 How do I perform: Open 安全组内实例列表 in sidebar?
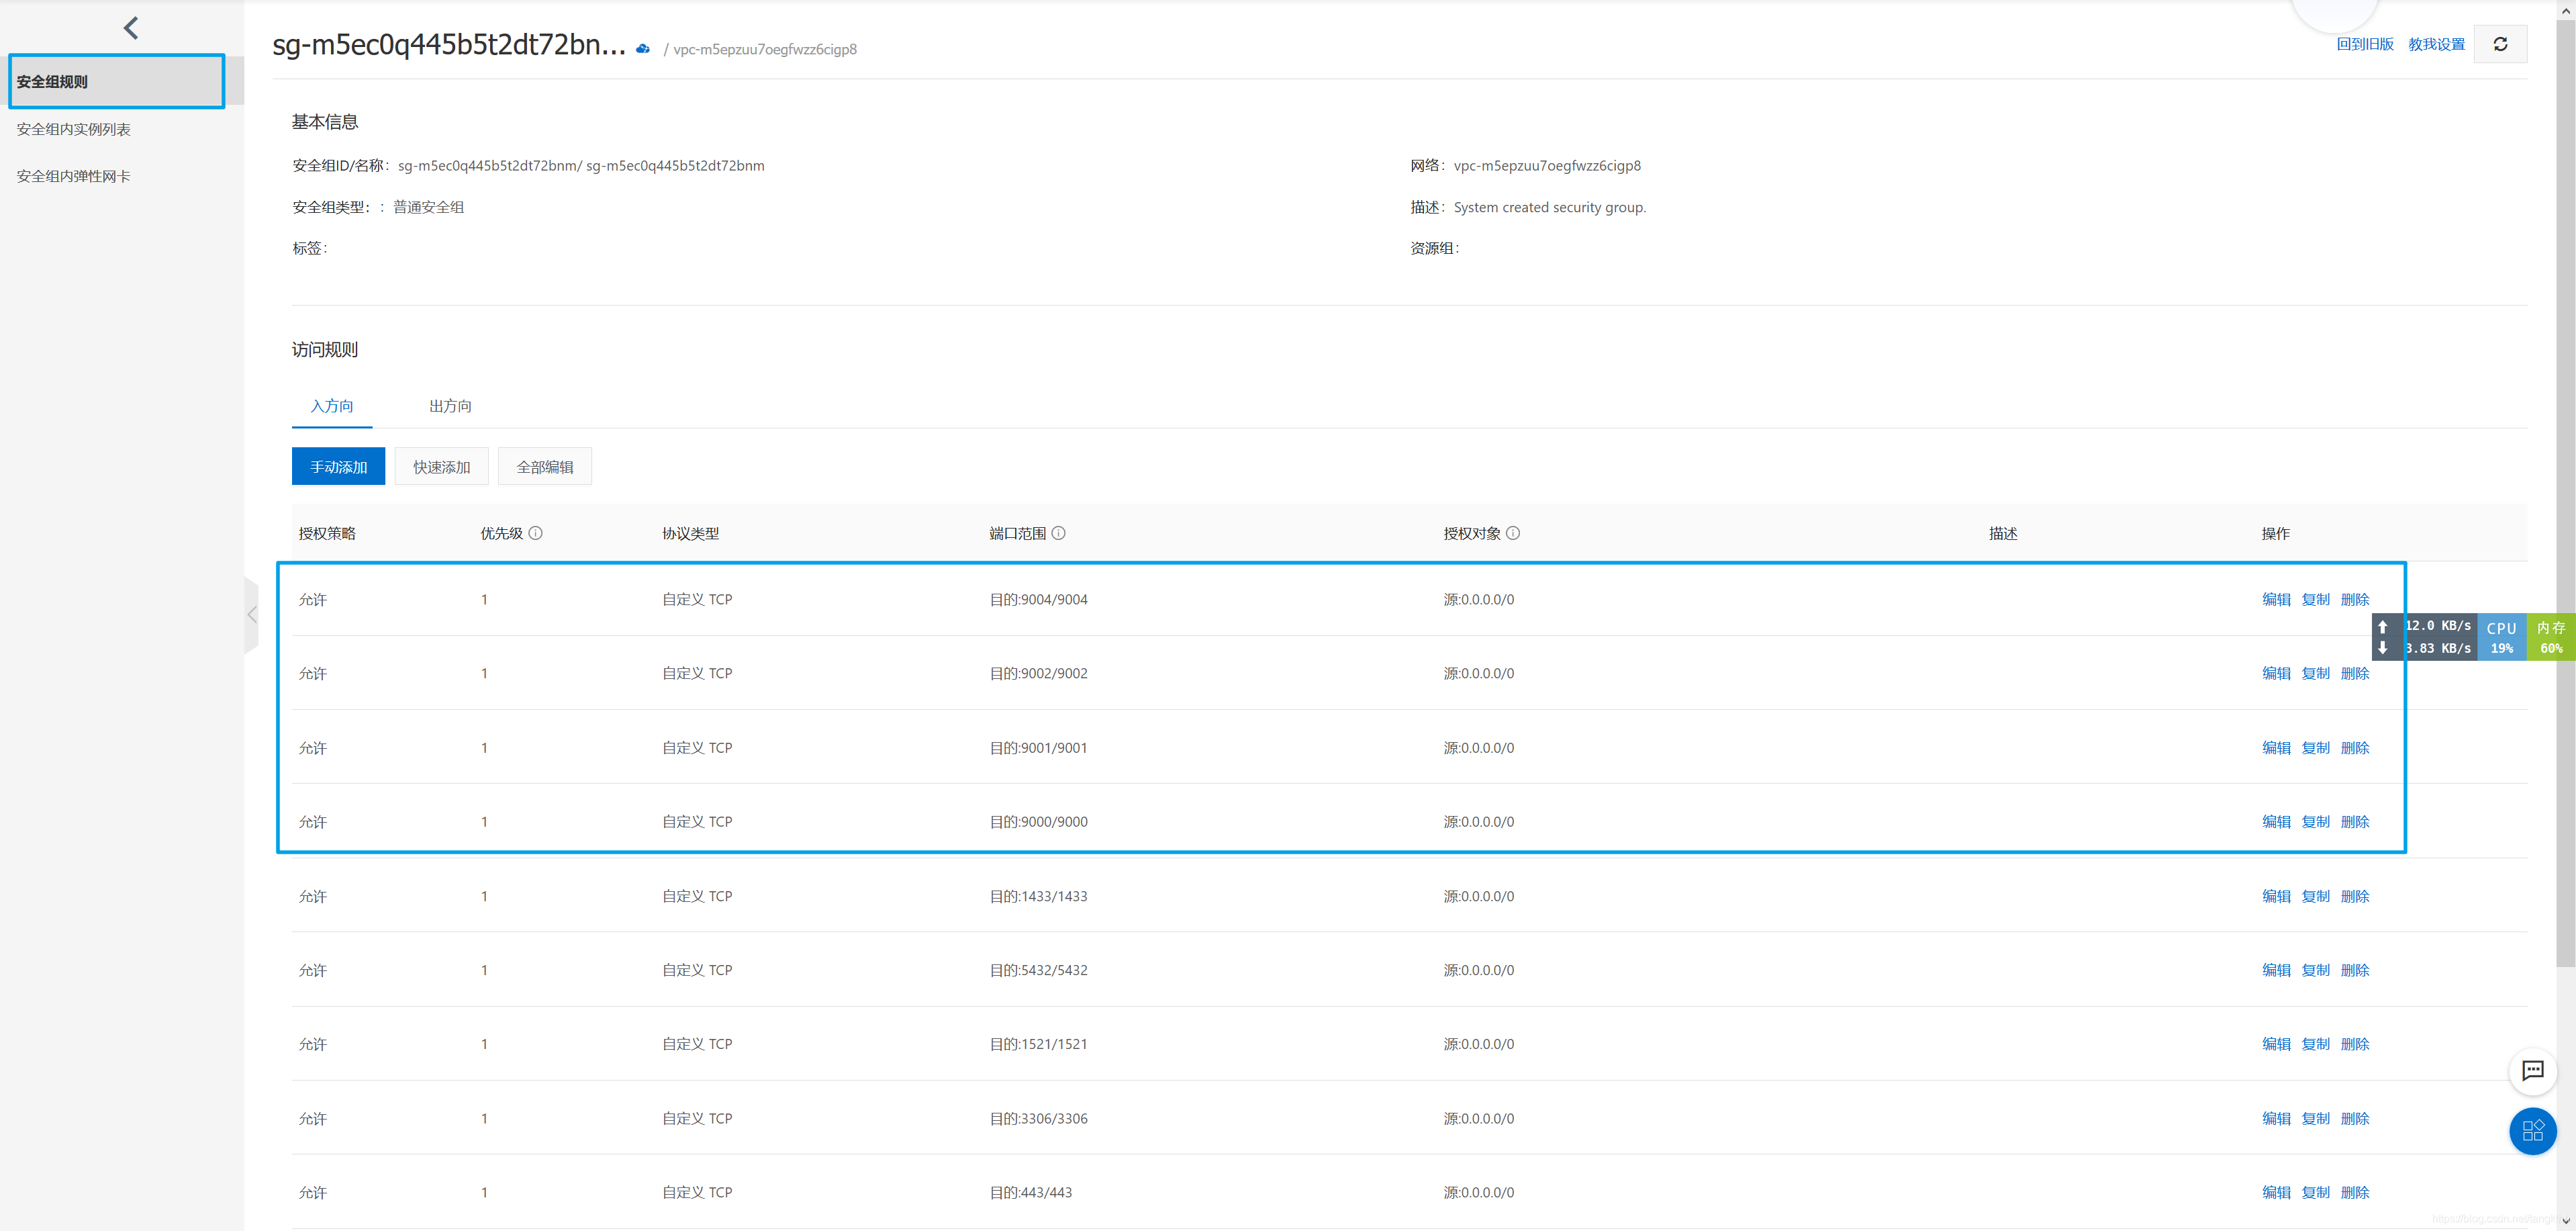pos(74,129)
